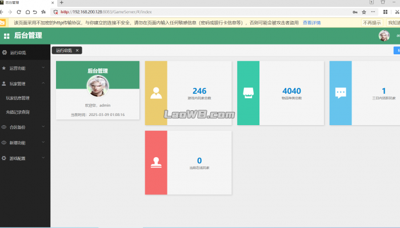Open 玩家信息管理 submenu item
Image resolution: width=400 pixels, height=228 pixels.
[18, 98]
